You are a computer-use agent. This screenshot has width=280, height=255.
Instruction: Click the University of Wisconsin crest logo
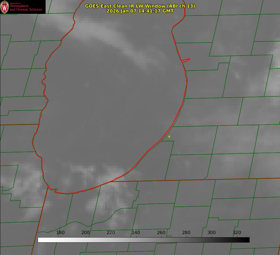(5, 7)
